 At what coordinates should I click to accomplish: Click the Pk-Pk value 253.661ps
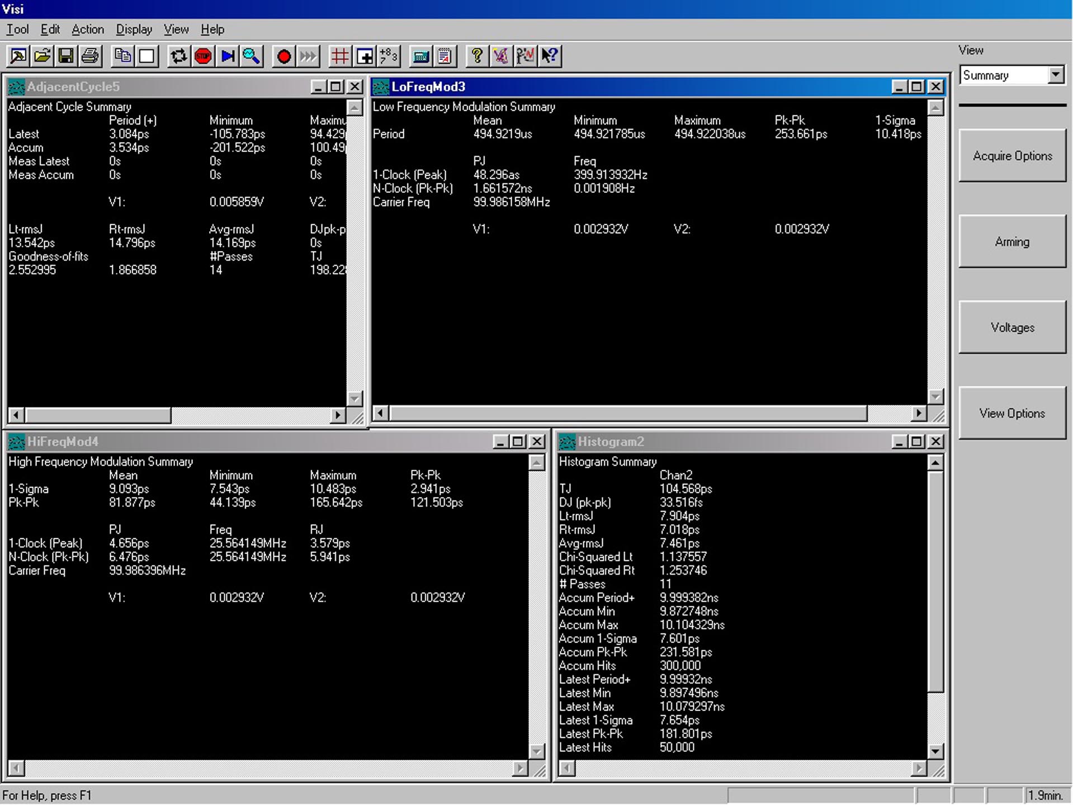(801, 134)
